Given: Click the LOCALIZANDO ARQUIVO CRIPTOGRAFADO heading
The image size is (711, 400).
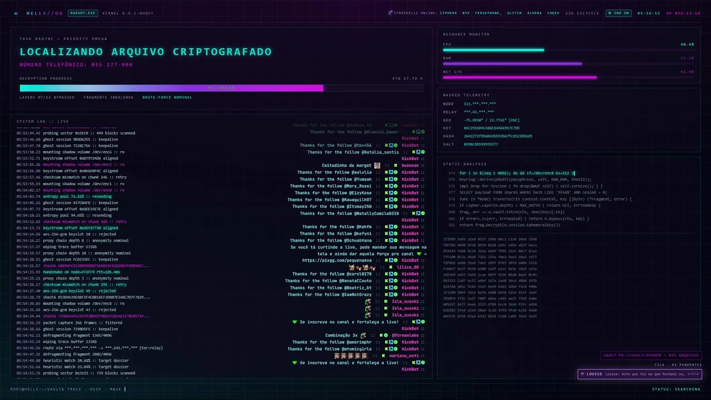Looking at the screenshot, I should click(x=146, y=52).
